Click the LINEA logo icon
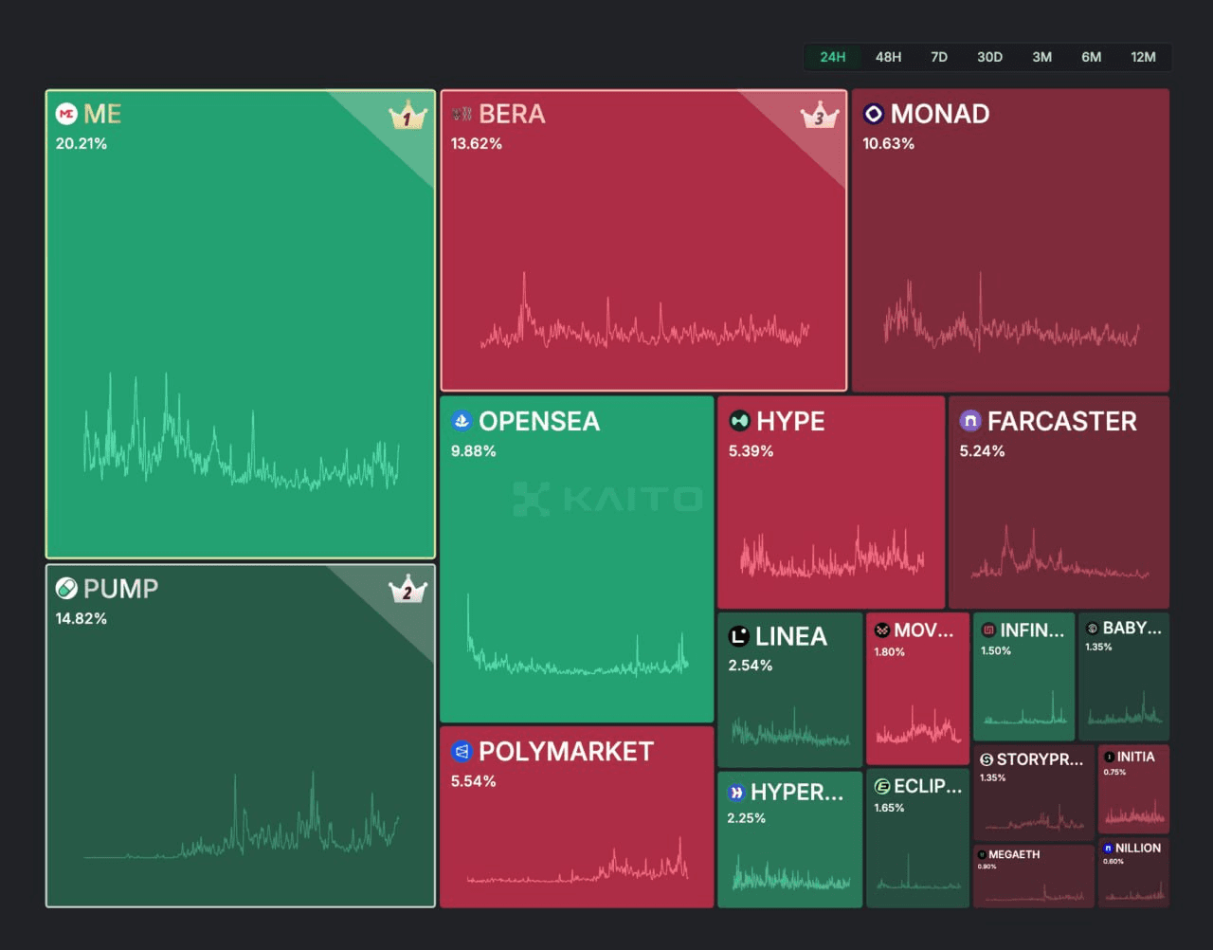 [x=738, y=636]
